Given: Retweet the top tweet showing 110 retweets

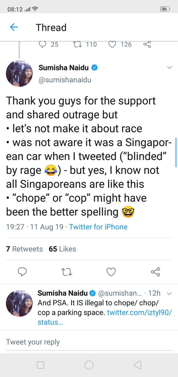Looking at the screenshot, I should (76, 44).
